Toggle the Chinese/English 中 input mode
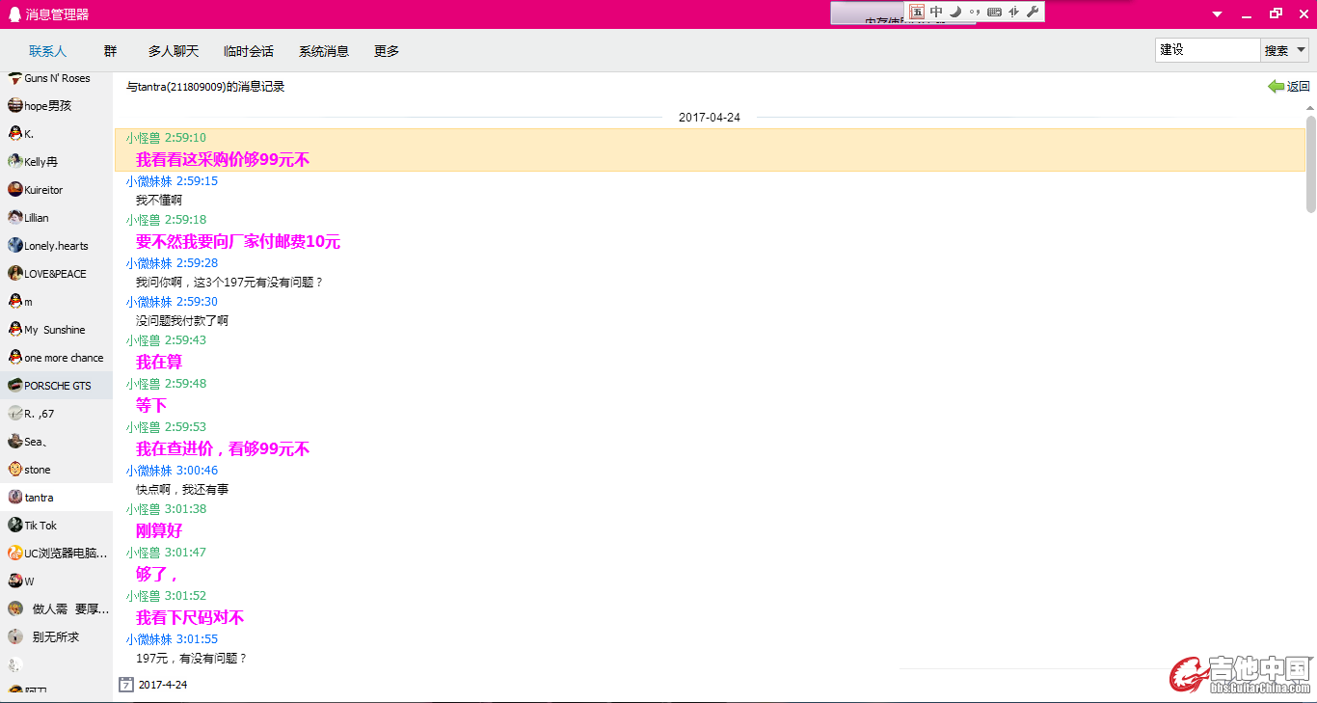Screen dimensions: 1317x703 point(936,12)
